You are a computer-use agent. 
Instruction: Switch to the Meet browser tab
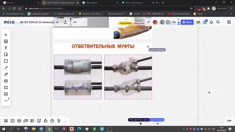tap(140, 3)
